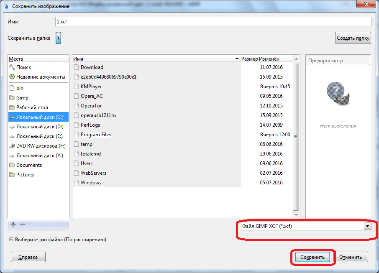Open the Рабочий стол desktop location
Screen dimensions: 379x273
click(32, 107)
